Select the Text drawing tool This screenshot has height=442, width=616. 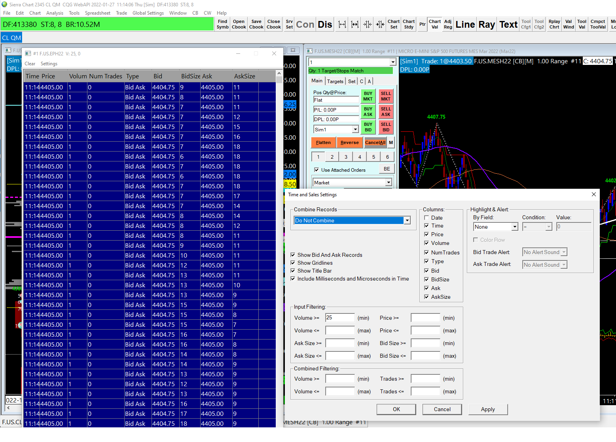coord(508,25)
